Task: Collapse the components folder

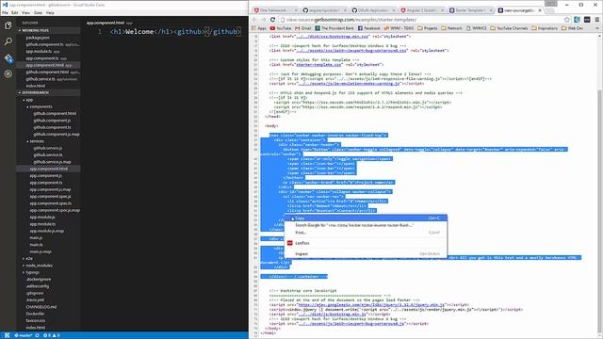Action: (40, 106)
